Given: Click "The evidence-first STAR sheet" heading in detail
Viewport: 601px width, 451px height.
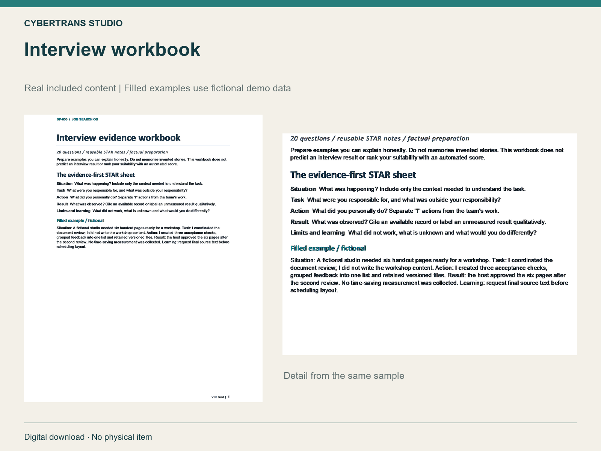Looking at the screenshot, I should [353, 175].
